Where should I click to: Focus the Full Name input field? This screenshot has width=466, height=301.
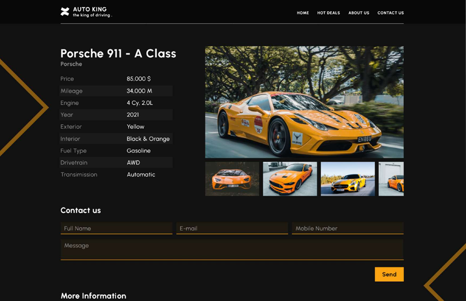(x=116, y=228)
